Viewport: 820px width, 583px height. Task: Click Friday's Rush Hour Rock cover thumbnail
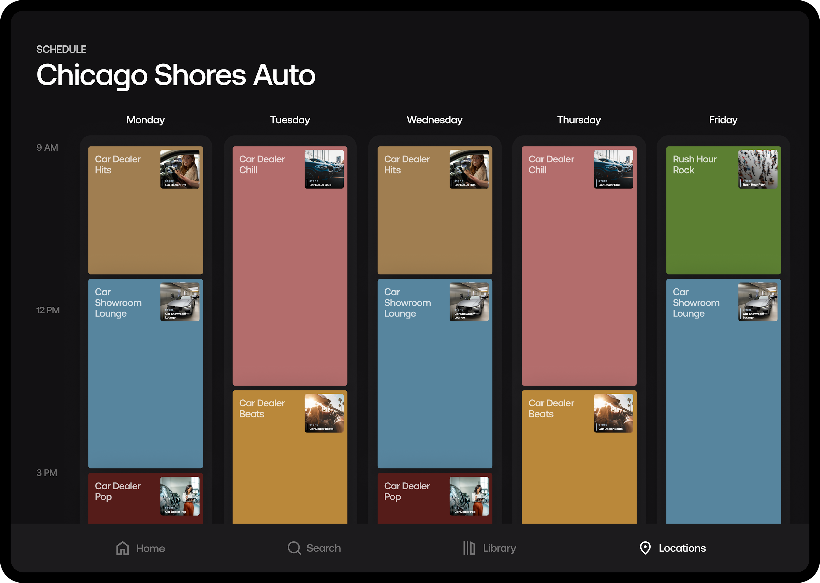[758, 169]
